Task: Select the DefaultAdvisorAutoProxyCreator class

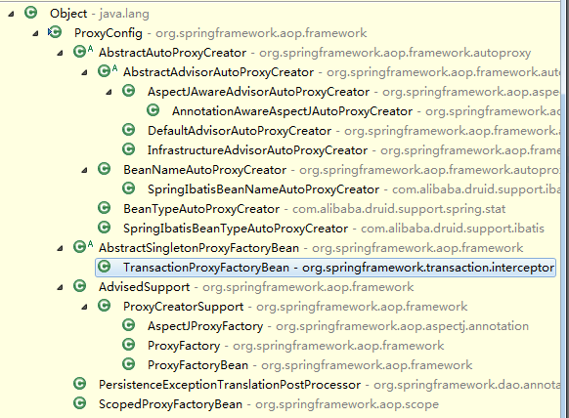Action: pyautogui.click(x=240, y=131)
